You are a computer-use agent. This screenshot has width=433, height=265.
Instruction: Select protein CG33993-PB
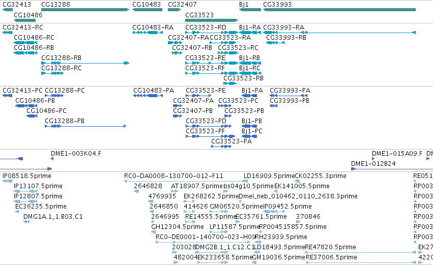[x=290, y=101]
